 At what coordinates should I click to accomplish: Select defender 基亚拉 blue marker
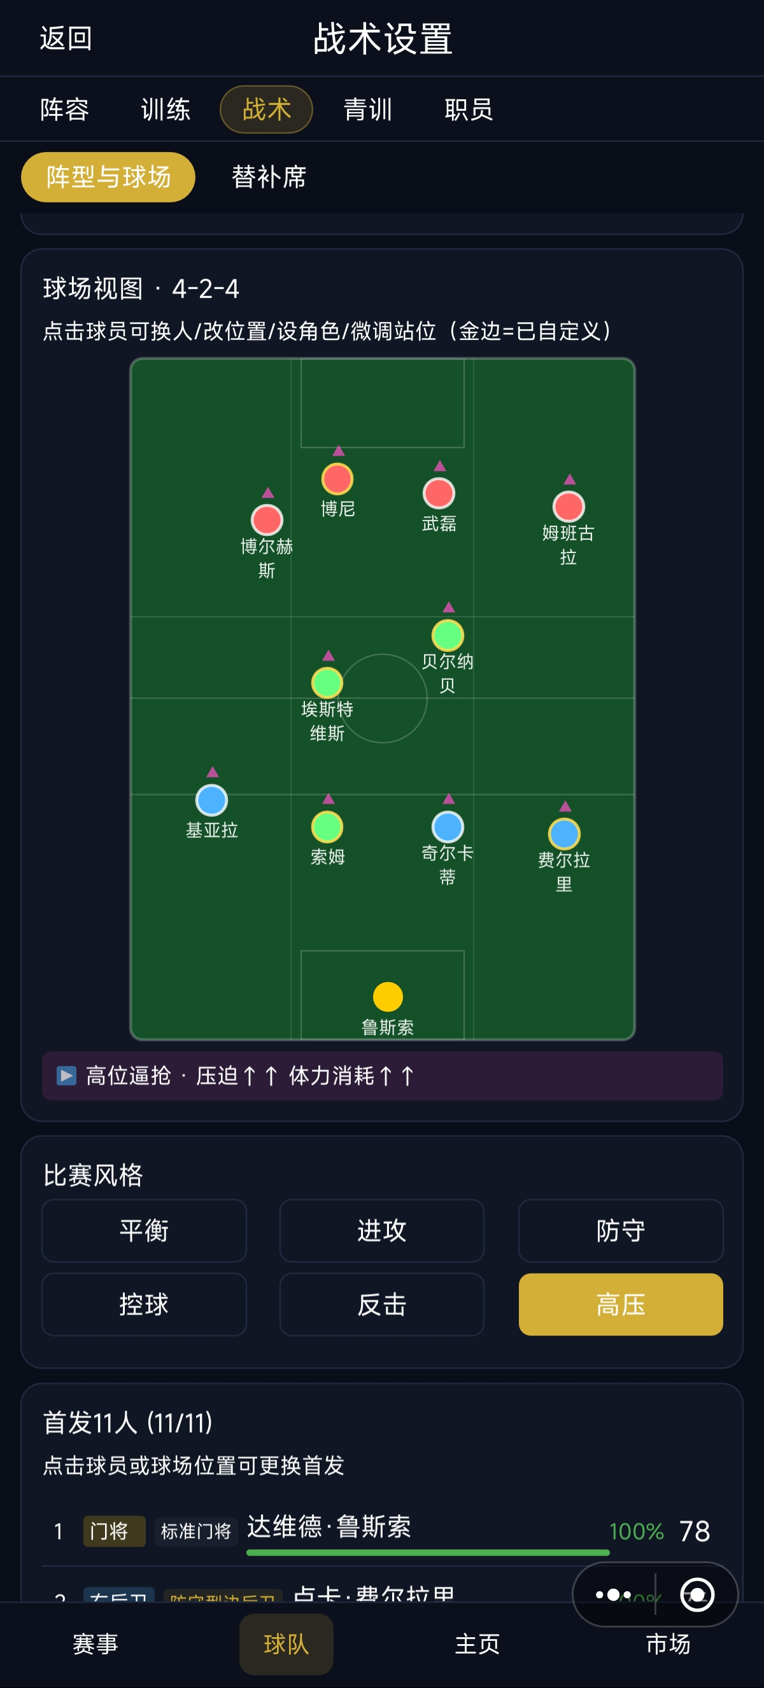point(211,800)
